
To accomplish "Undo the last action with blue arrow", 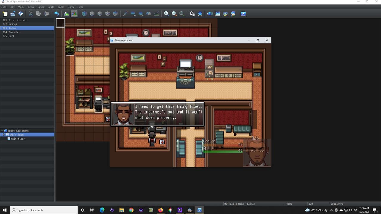I will 56,14.
